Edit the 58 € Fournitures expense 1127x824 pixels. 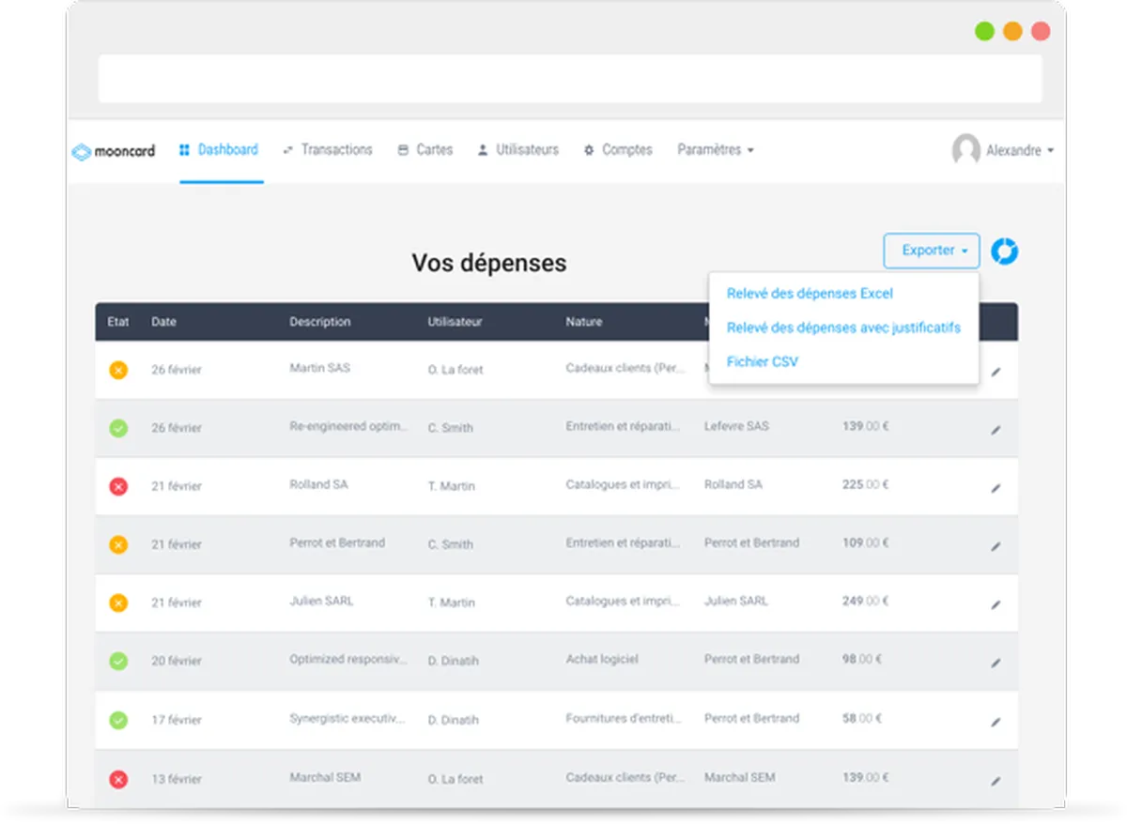(x=996, y=723)
